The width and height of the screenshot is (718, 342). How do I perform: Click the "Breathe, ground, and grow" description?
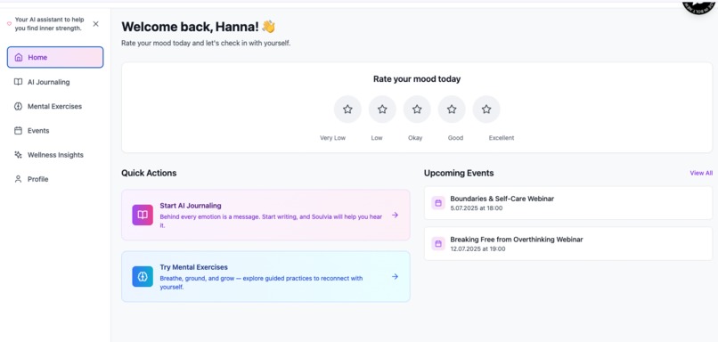261,282
